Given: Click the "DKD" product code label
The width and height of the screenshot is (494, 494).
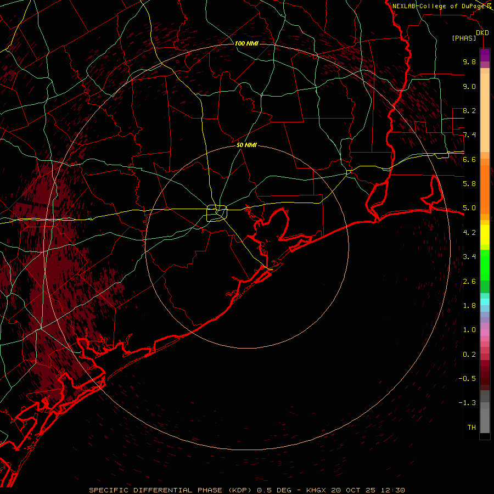Looking at the screenshot, I should coord(482,33).
